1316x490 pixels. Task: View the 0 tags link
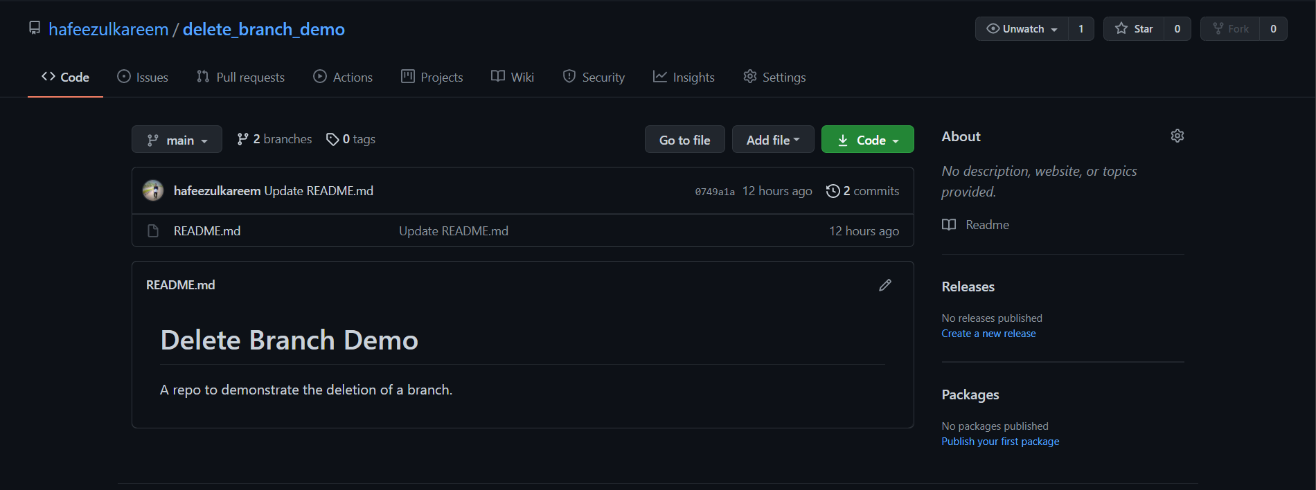350,139
